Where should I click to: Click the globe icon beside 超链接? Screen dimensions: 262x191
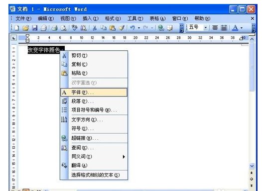64,138
